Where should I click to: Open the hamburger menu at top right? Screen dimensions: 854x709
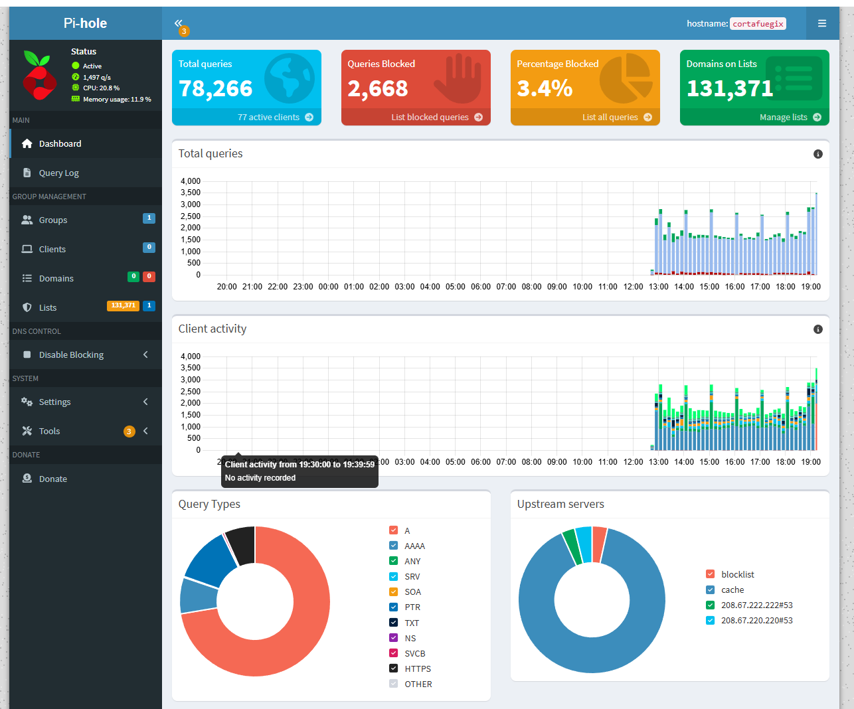(x=822, y=23)
